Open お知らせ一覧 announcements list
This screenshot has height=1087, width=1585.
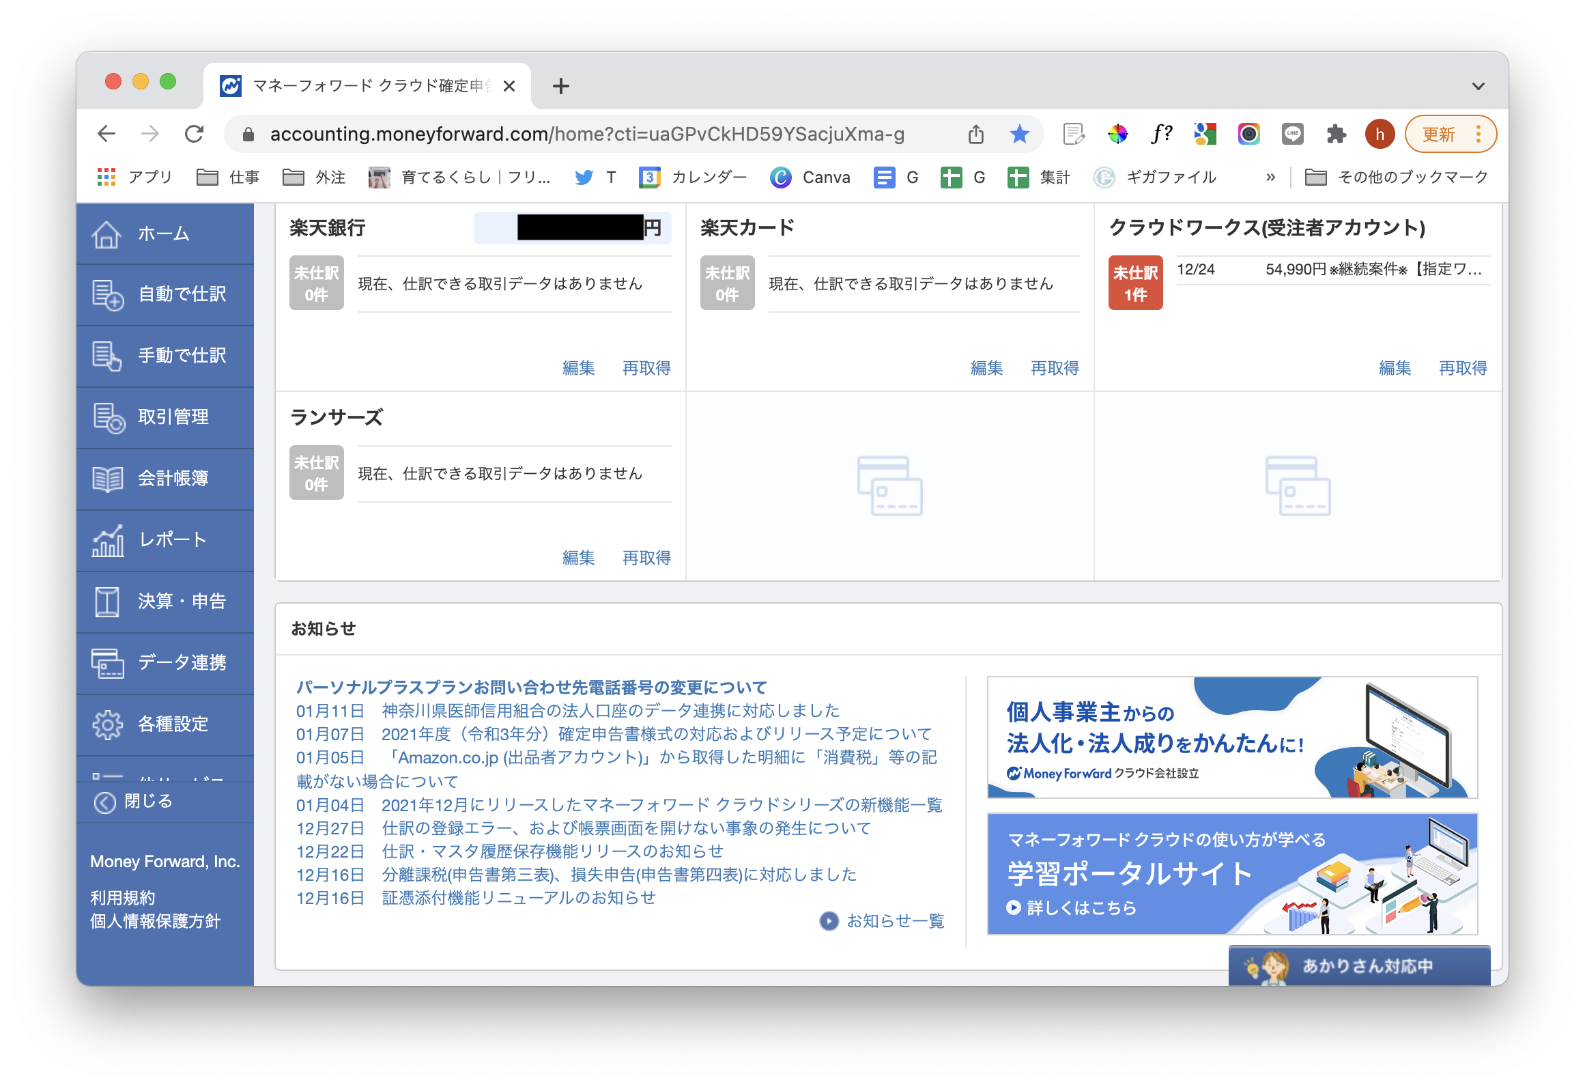click(894, 922)
